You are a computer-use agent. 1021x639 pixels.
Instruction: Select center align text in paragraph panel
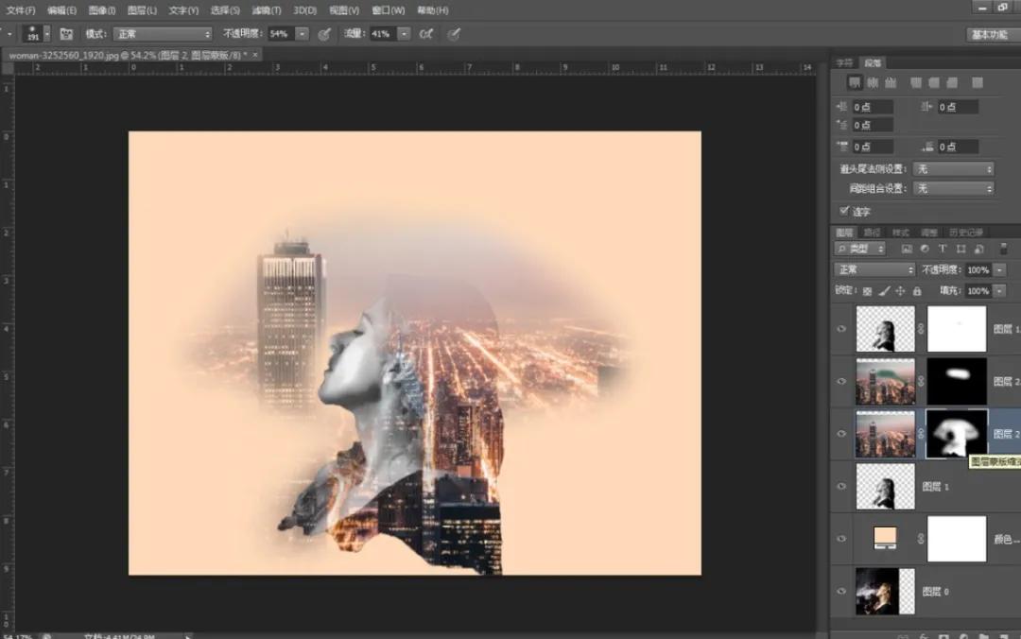click(x=873, y=83)
